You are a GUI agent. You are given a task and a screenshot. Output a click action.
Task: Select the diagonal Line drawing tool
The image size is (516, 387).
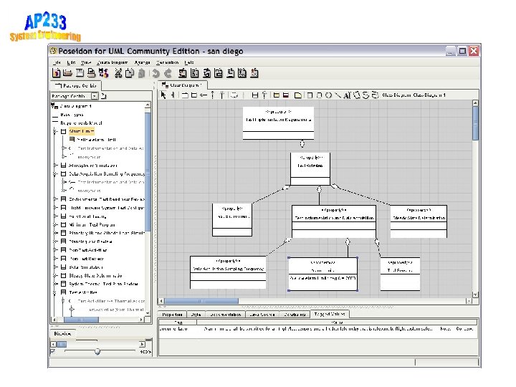[x=338, y=95]
